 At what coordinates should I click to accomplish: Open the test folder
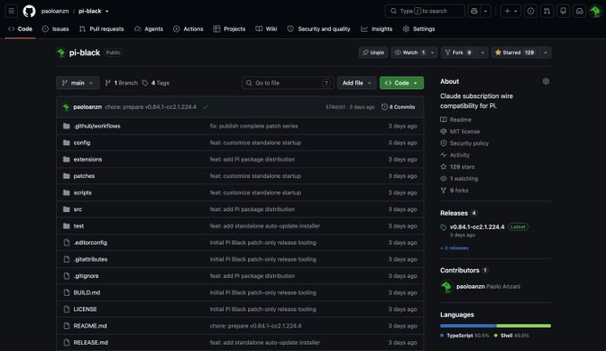[x=79, y=226]
